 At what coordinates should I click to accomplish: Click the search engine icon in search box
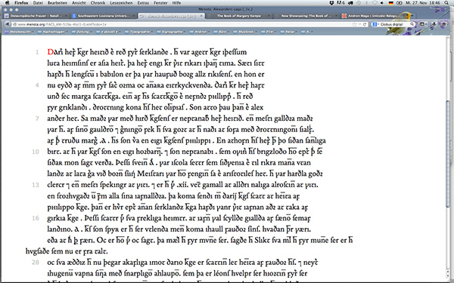pyautogui.click(x=375, y=24)
